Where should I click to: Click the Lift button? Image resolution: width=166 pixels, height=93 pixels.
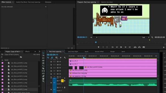click(135, 47)
